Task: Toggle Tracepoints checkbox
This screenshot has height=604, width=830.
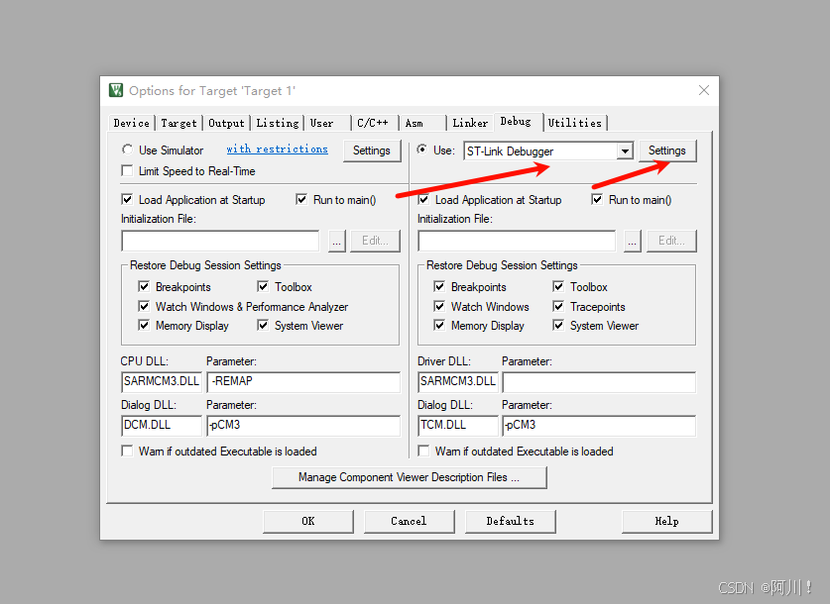Action: (x=558, y=306)
